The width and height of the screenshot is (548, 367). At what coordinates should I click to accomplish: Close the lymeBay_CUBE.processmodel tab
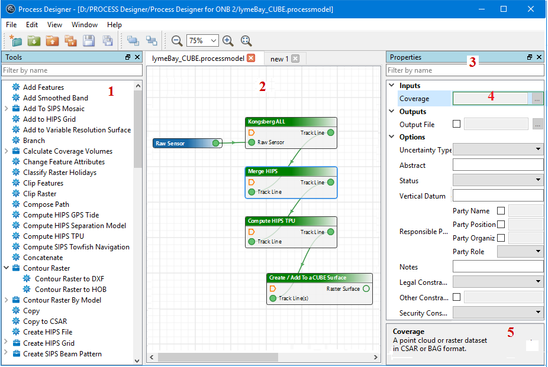tap(251, 58)
